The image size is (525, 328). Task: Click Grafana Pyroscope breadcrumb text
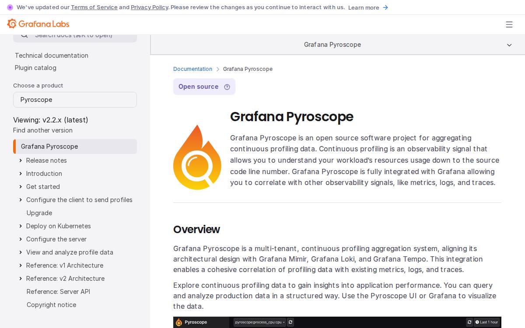coord(248,69)
